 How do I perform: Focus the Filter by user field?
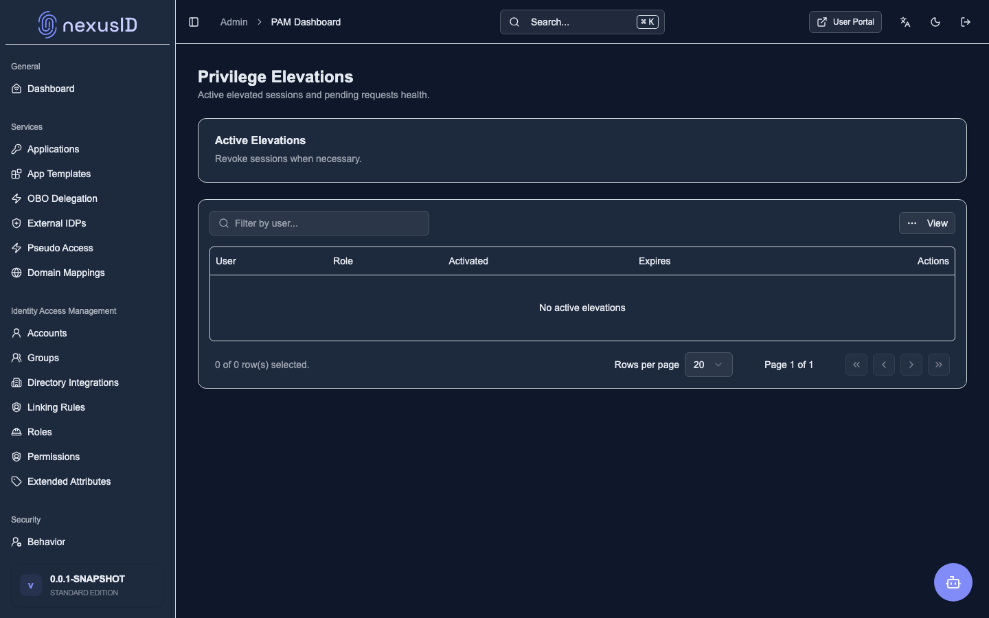click(x=319, y=223)
